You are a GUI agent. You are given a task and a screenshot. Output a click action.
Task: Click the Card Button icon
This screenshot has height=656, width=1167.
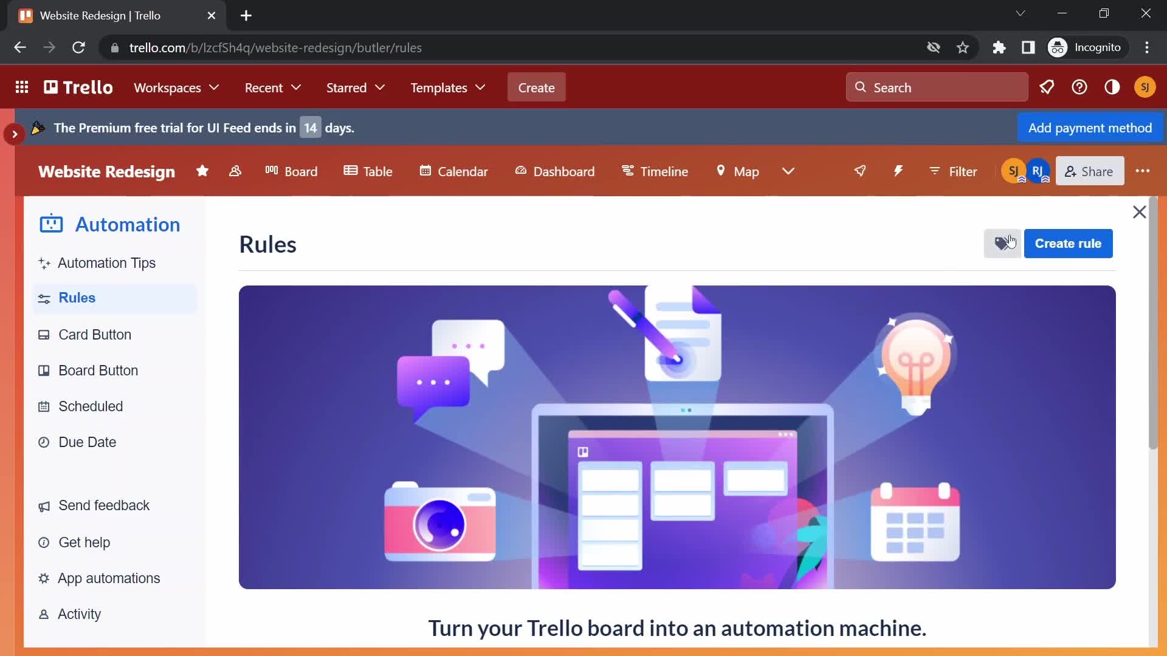45,335
